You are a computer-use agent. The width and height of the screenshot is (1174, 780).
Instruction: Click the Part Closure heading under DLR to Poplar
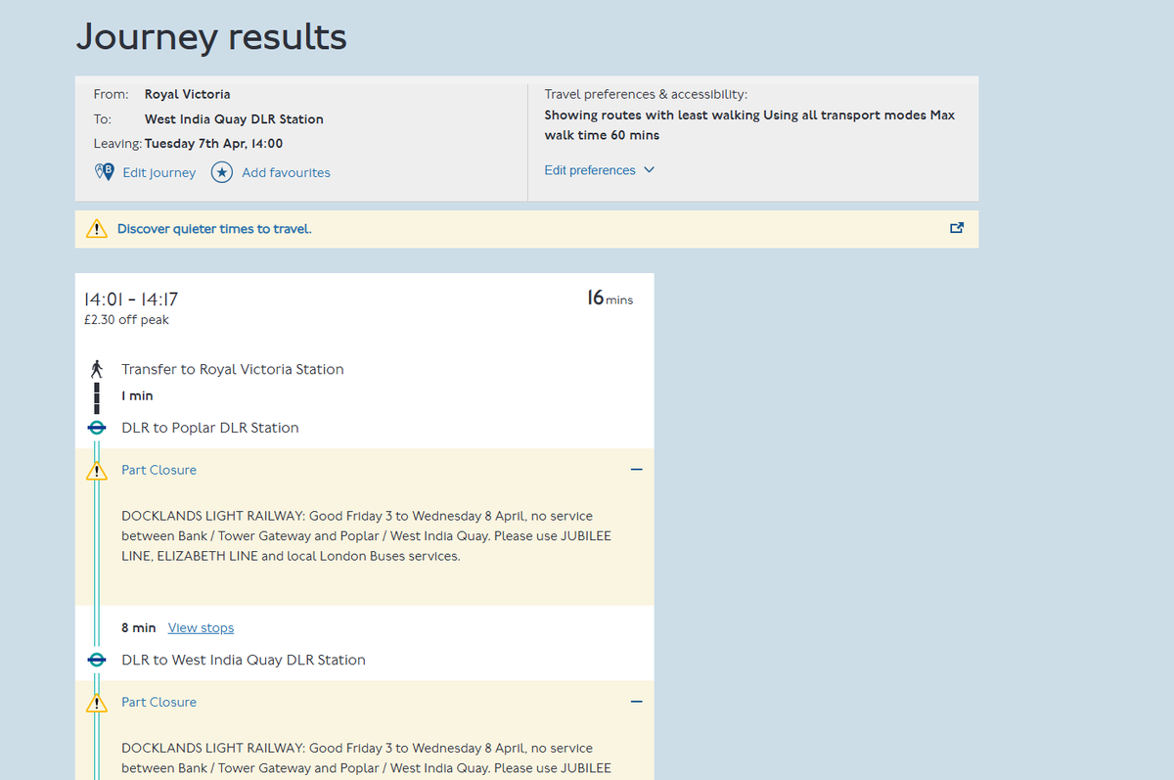158,470
